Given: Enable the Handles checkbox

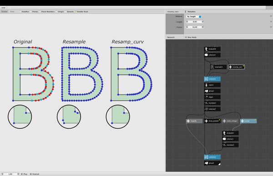Looking at the screenshot, I should 20,12.
